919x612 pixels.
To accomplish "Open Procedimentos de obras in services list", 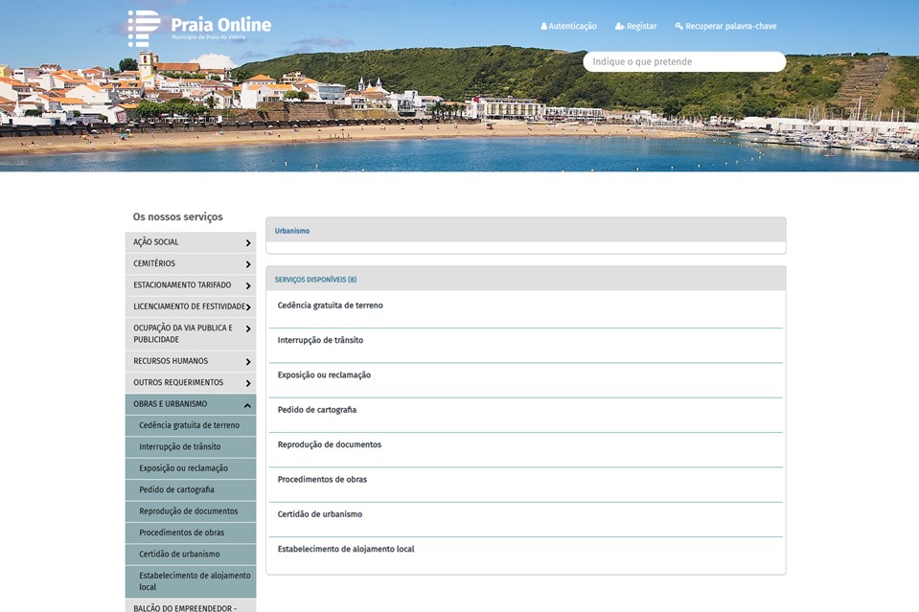I will pos(322,480).
